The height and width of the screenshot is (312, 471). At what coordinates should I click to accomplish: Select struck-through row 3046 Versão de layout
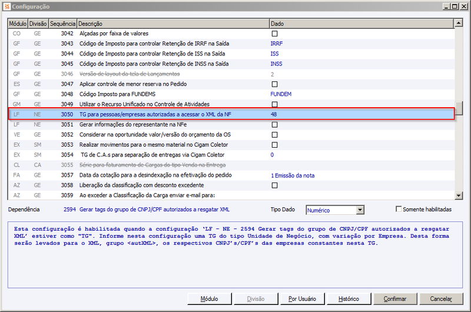(x=231, y=74)
